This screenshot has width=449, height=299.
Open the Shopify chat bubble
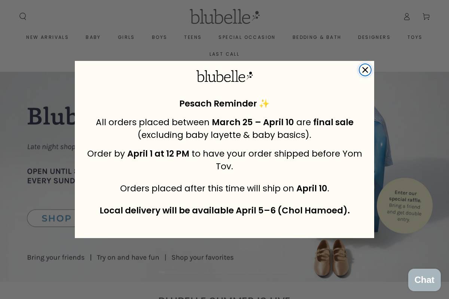pyautogui.click(x=424, y=280)
